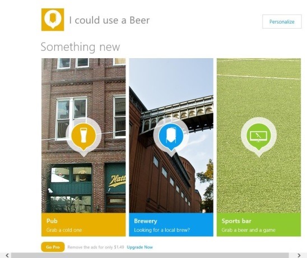
Task: Click the left scrollbar arrow
Action: tap(7, 255)
